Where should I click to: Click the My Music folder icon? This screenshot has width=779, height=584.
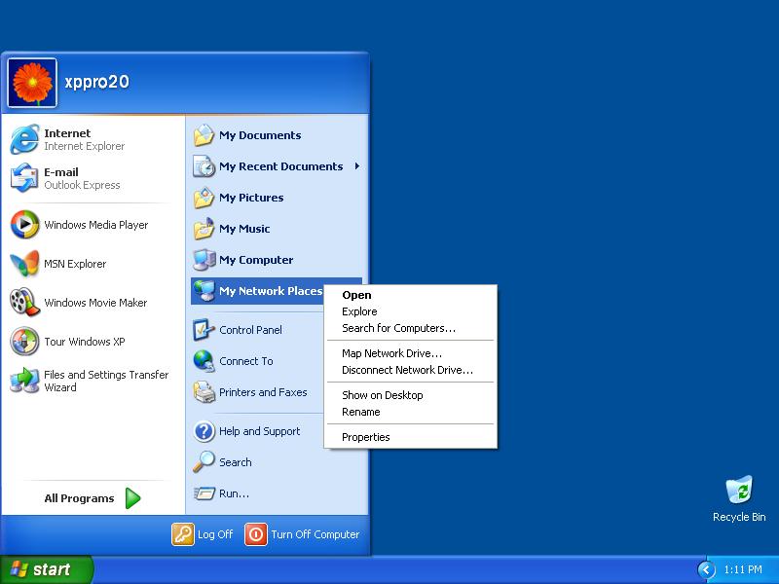(x=204, y=229)
